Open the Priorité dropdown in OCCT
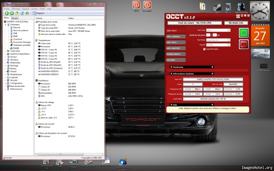 (218, 44)
